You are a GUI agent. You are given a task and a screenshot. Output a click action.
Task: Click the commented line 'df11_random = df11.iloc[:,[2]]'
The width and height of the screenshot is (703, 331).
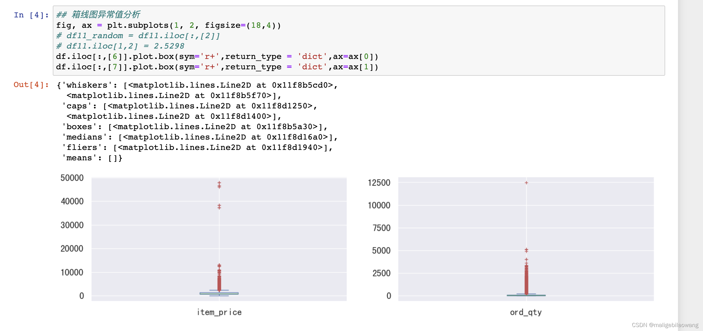click(x=138, y=36)
